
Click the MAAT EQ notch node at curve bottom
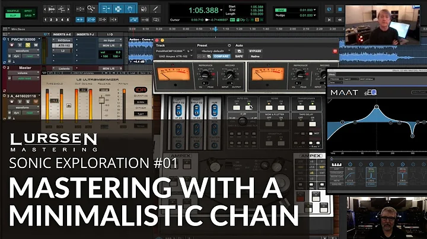tap(412, 136)
